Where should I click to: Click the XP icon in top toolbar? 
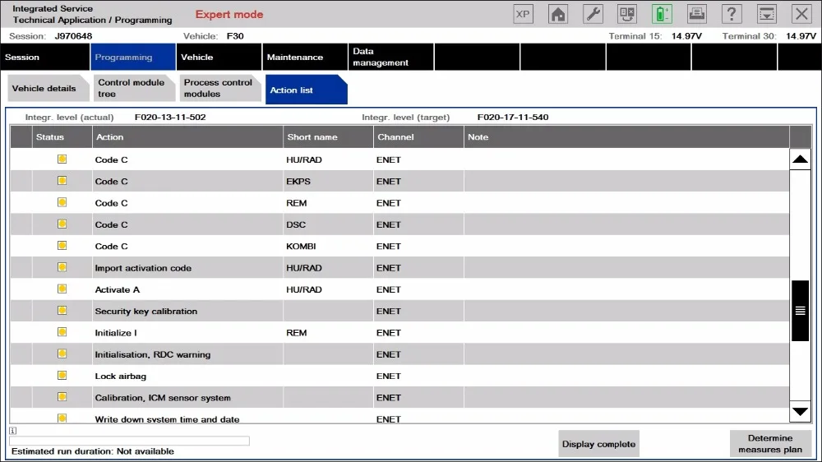click(x=523, y=14)
